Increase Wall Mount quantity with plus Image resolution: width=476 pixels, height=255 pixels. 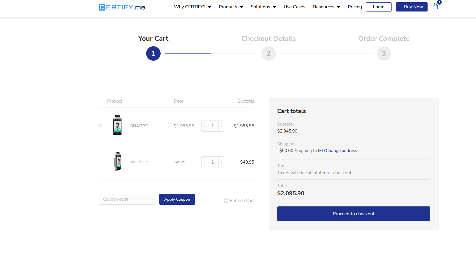point(221,162)
